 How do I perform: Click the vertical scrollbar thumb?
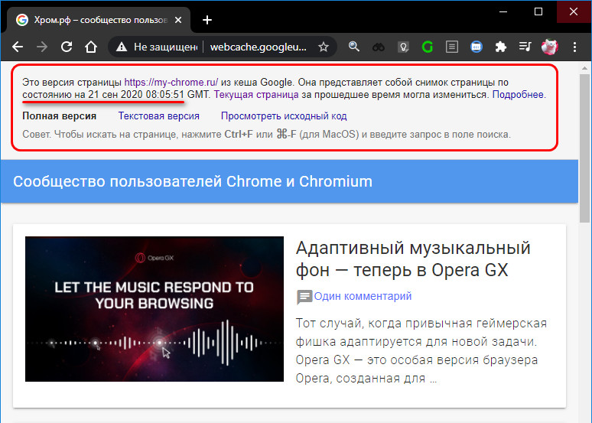point(584,148)
